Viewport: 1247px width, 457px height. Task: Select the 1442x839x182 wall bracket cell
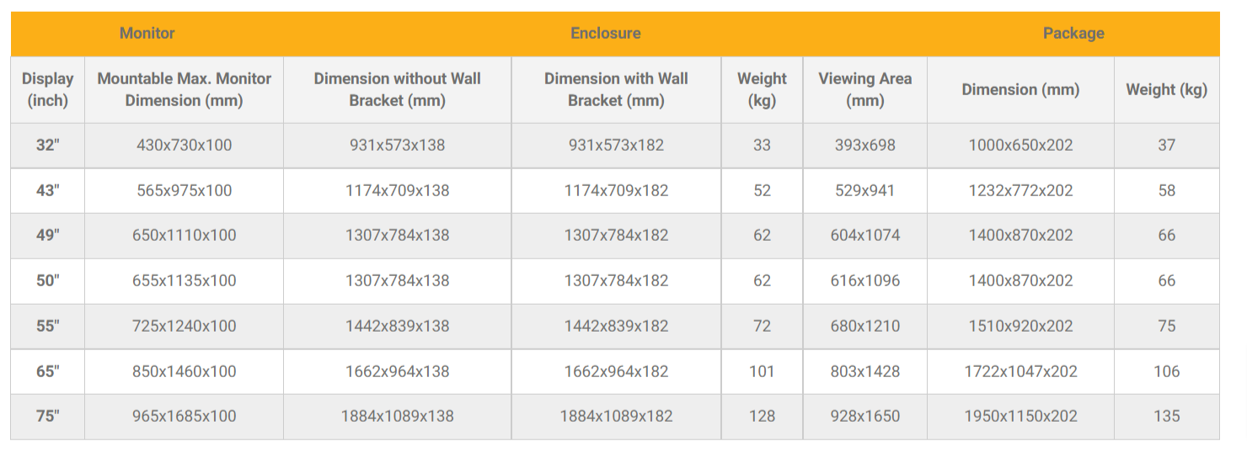[616, 326]
